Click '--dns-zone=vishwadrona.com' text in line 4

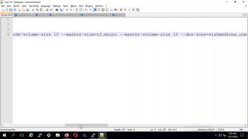pos(214,34)
